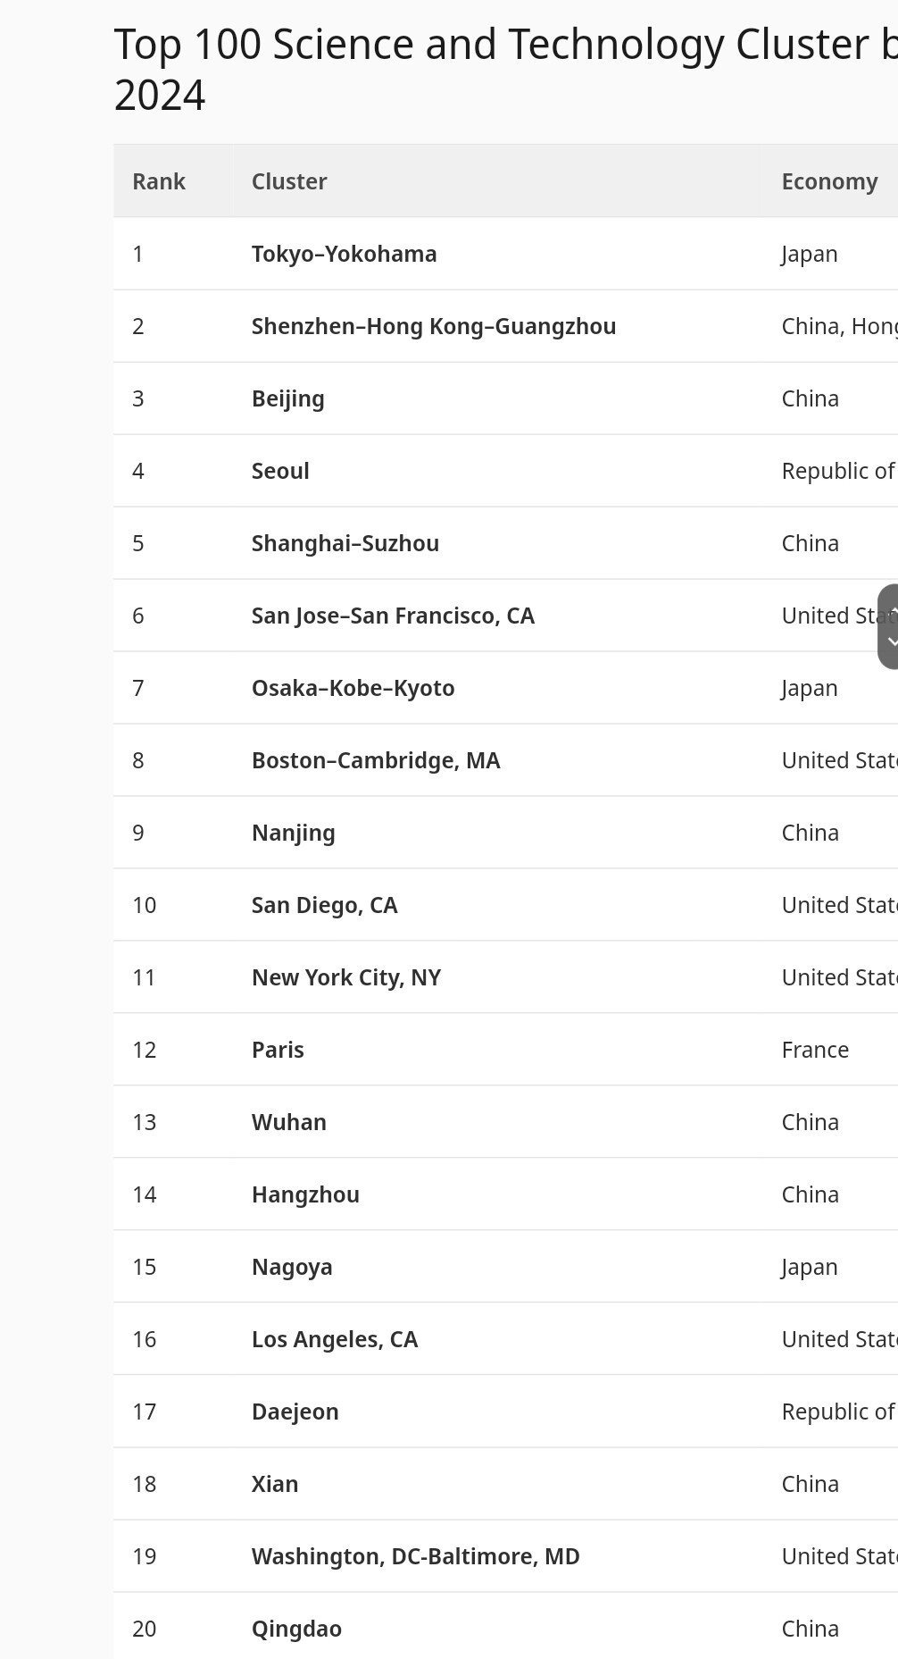Click the France economy cell for Paris

(x=815, y=1050)
